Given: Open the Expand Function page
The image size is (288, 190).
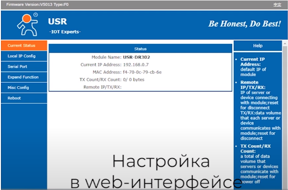Looking at the screenshot, I should tap(24, 77).
